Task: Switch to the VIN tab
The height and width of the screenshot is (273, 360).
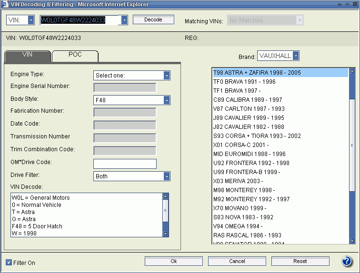Action: (x=27, y=56)
